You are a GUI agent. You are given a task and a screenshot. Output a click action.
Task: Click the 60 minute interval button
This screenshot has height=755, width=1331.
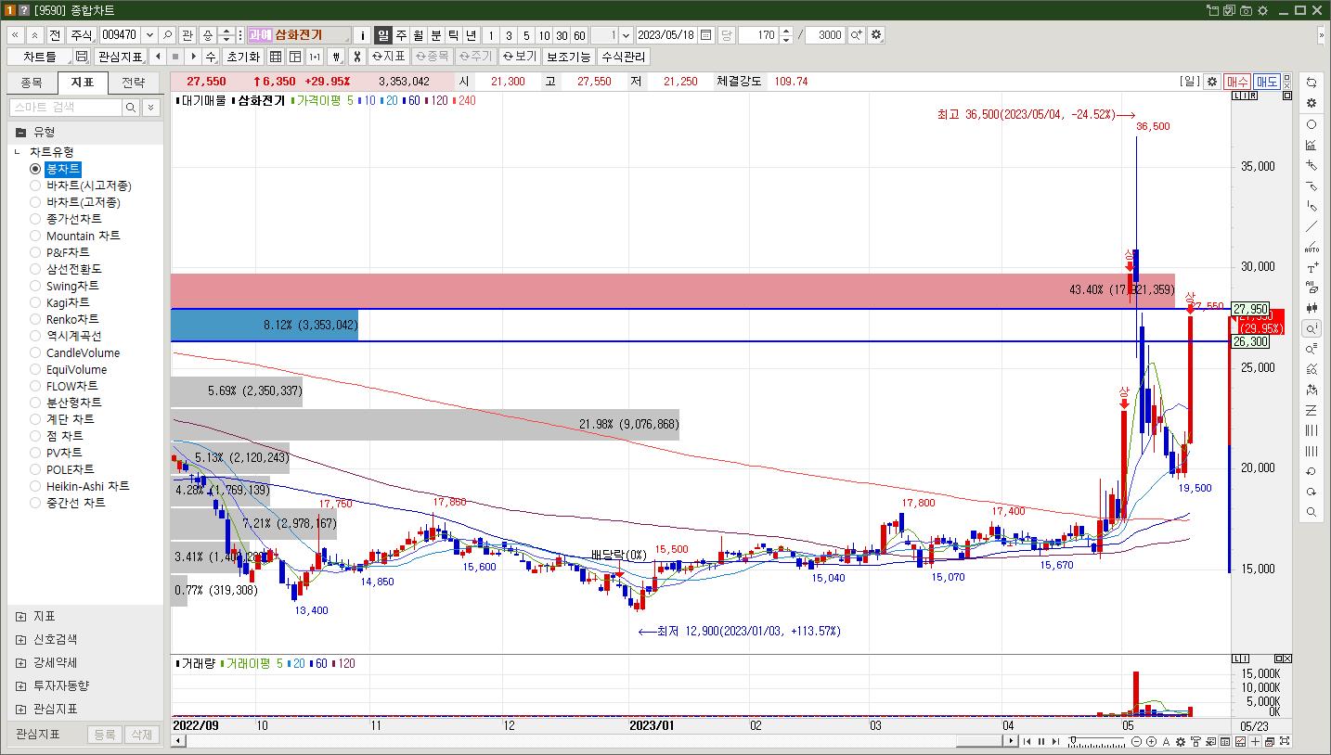(579, 35)
